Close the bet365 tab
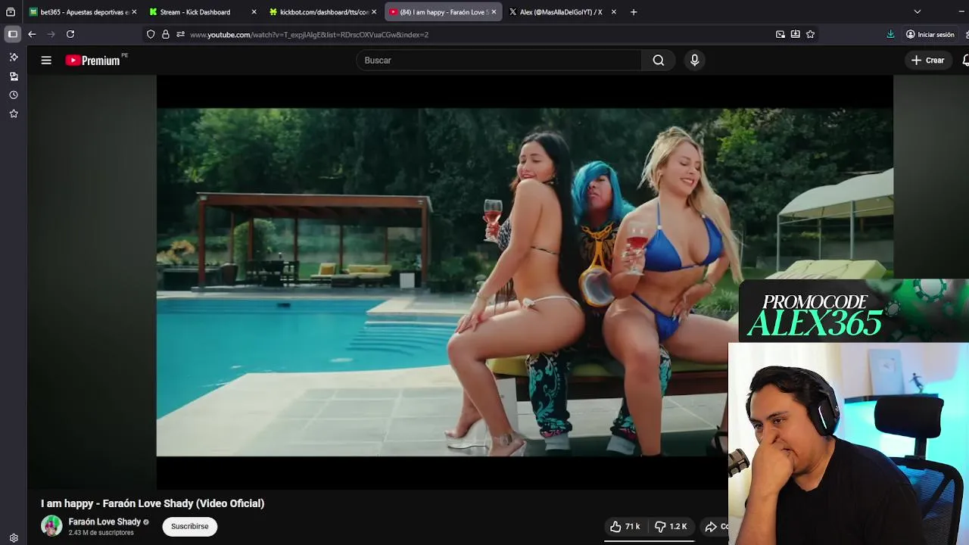 coord(134,12)
